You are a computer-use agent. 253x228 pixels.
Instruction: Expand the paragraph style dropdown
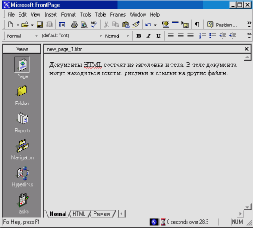tap(36, 36)
